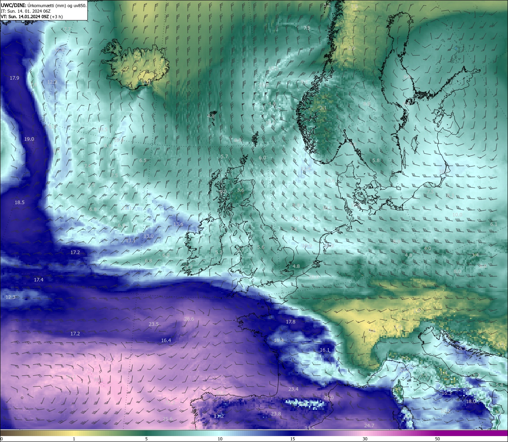Click the map value 24.7
This screenshot has height=442, width=508.
click(369, 426)
